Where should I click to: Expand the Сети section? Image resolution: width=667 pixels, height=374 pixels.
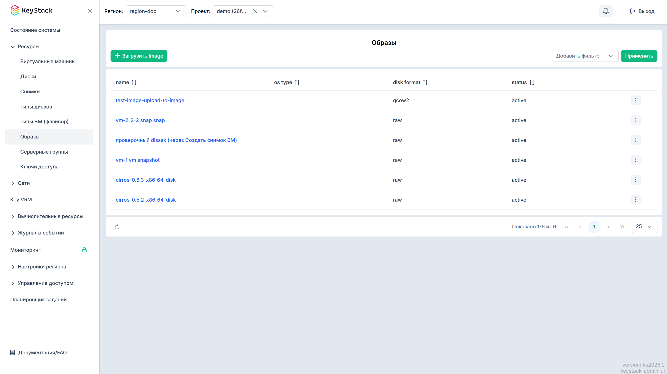click(20, 183)
